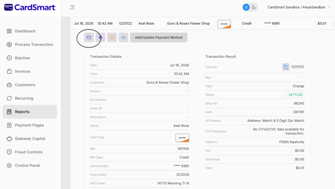The image size is (335, 189).
Task: Toggle the hamburger sidebar menu icon
Action: [x=72, y=7]
